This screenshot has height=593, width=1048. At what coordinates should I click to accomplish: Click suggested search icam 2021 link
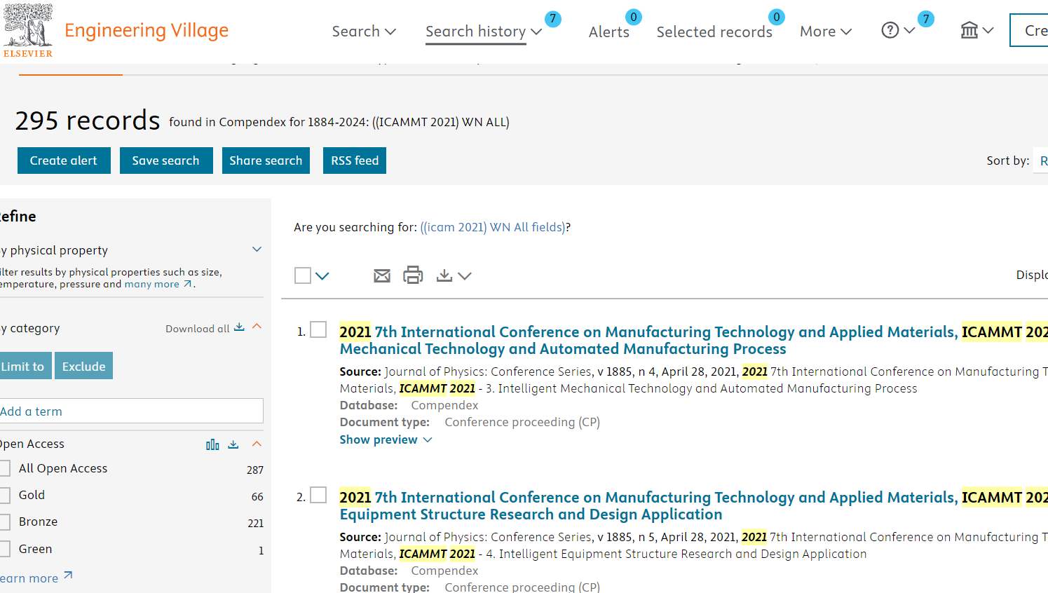[493, 227]
